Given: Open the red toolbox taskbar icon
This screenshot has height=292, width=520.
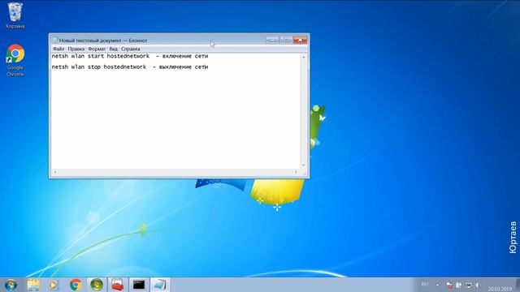Looking at the screenshot, I should point(117,285).
